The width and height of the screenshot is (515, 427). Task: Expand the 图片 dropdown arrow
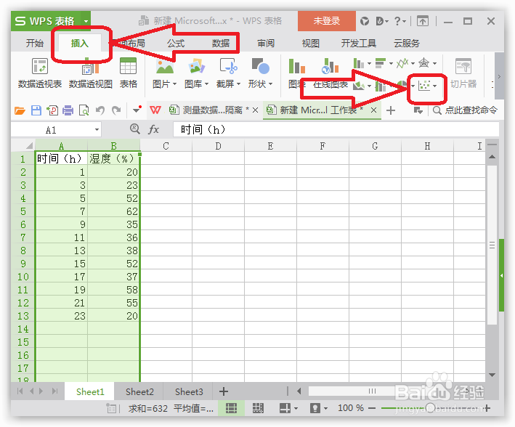click(x=175, y=84)
